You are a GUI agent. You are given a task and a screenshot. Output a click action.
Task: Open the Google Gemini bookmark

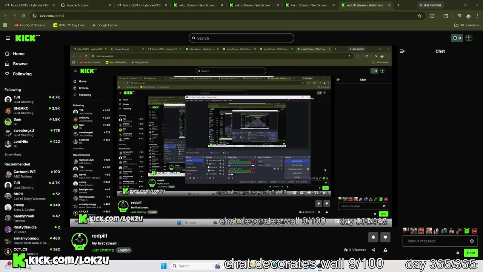coord(105,25)
